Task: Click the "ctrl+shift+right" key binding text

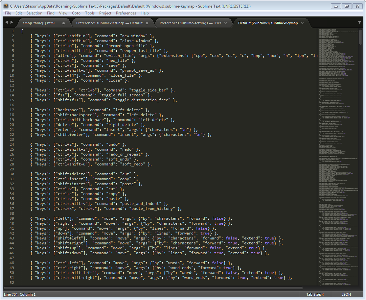Action: tap(76, 278)
